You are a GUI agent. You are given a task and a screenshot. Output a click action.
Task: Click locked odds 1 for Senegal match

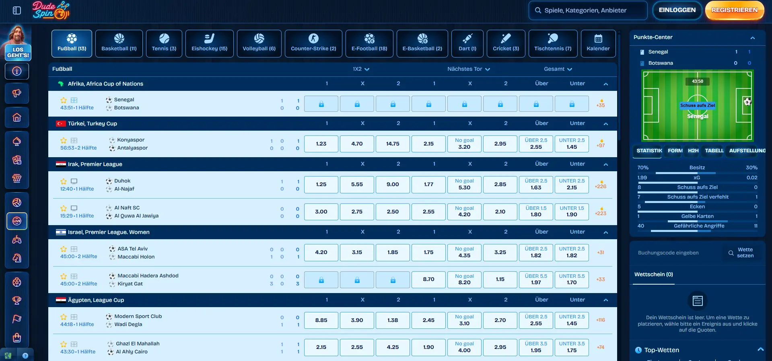coord(321,104)
